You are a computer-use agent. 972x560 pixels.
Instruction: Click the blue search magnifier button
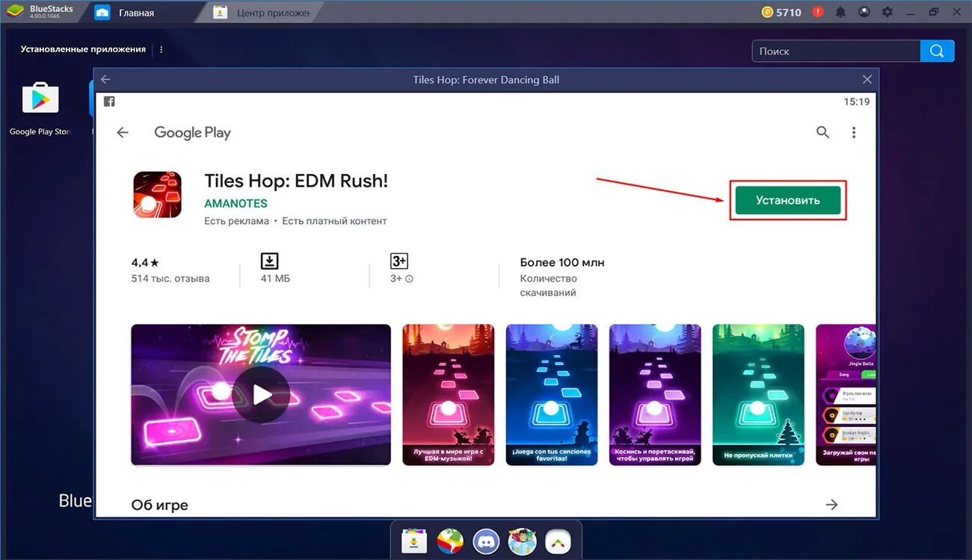[938, 51]
